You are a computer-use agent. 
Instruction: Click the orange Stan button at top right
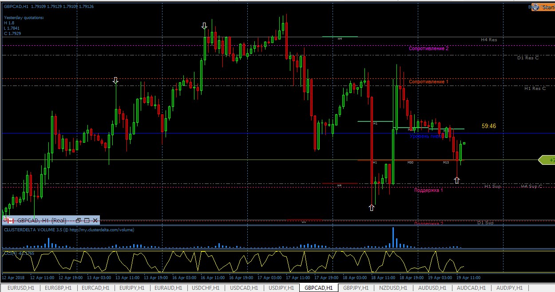pyautogui.click(x=543, y=8)
